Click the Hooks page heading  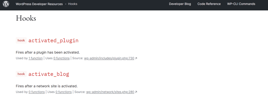[x=26, y=18]
